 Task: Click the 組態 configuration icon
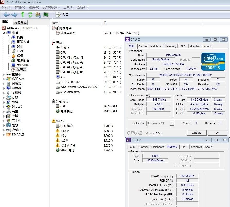8,125
